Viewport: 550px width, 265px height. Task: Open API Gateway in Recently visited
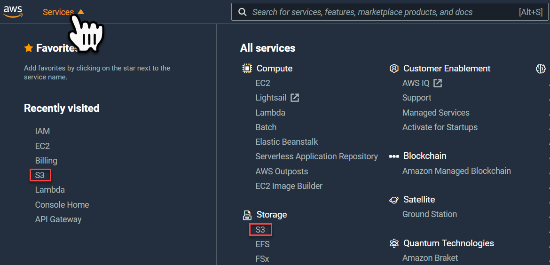pos(58,219)
